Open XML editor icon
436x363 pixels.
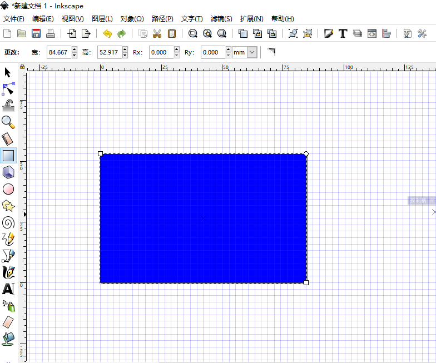tap(372, 33)
